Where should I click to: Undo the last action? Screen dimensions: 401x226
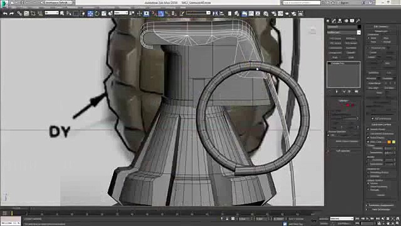coord(5,13)
